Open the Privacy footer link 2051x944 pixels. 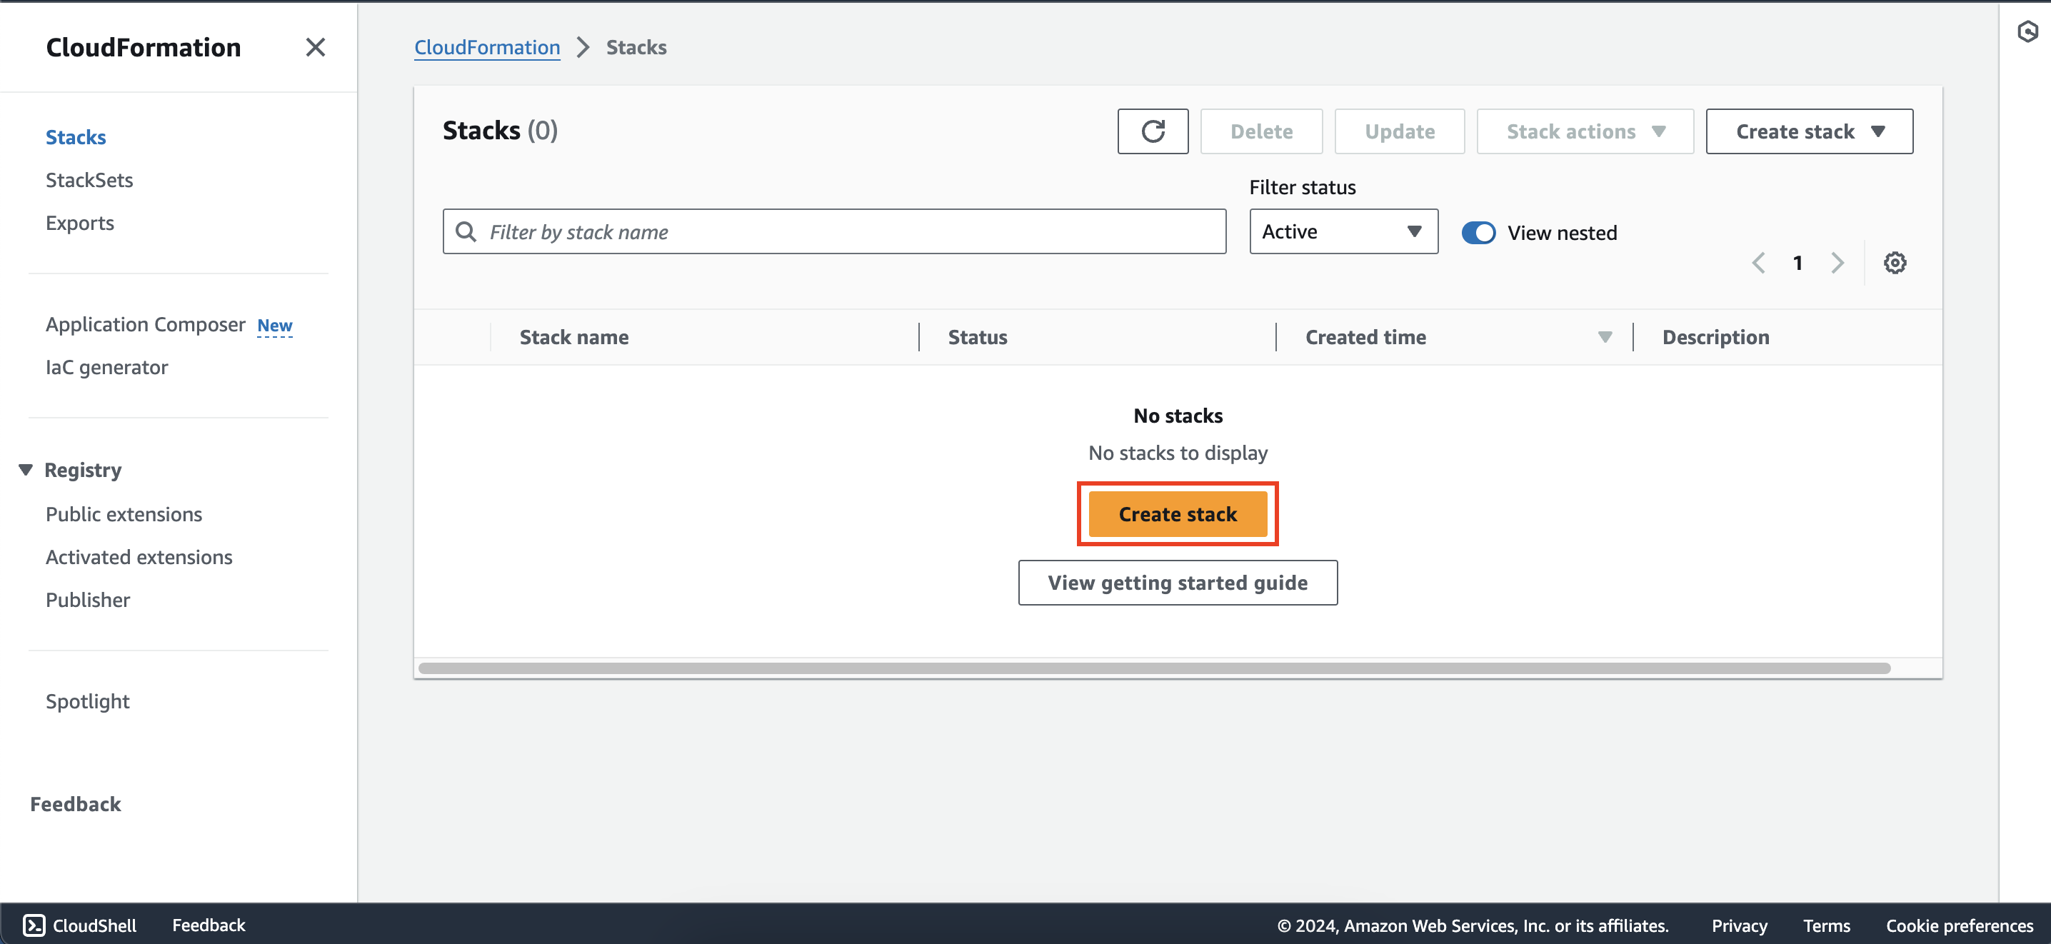click(1740, 925)
